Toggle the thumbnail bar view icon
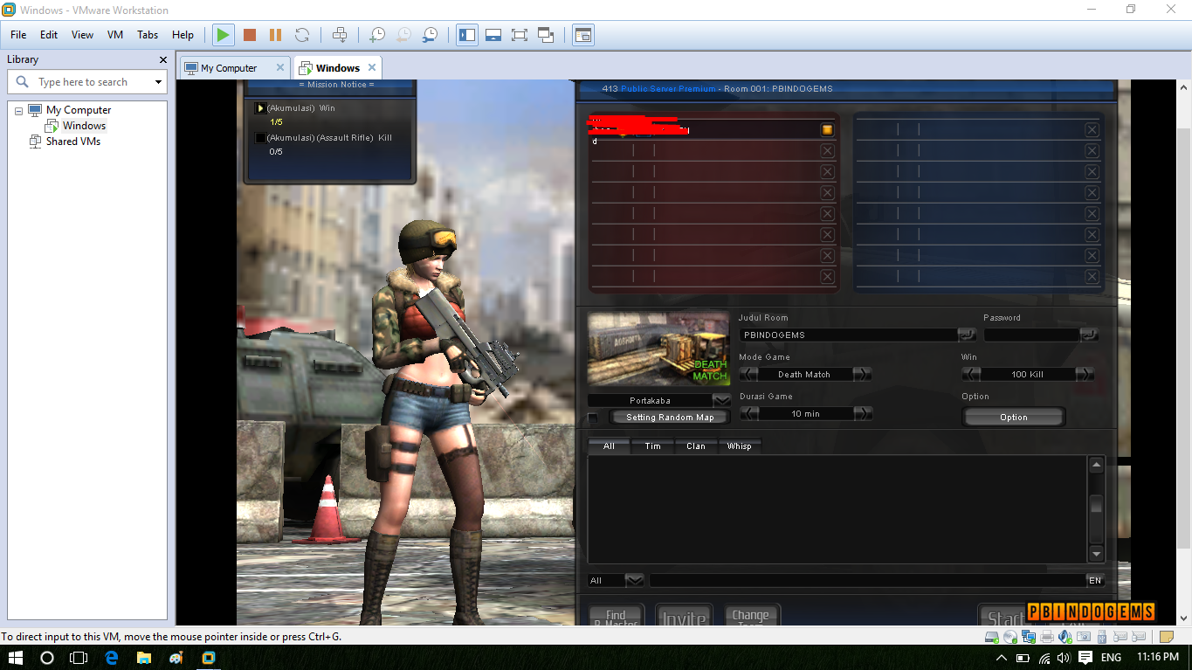The image size is (1192, 670). (x=493, y=35)
